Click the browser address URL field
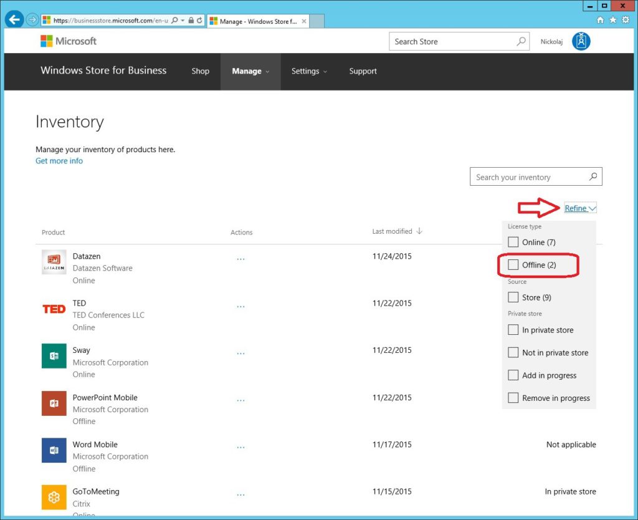 (x=110, y=20)
